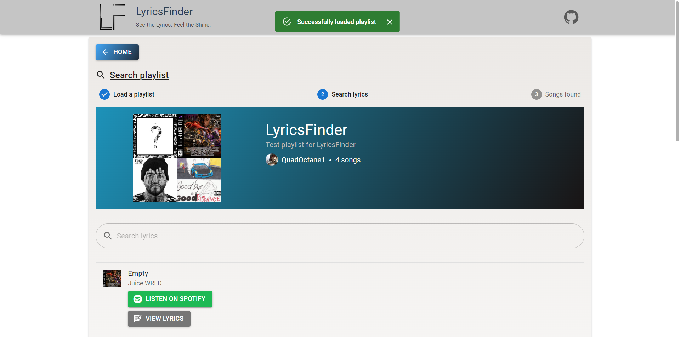Listen to Empty on Spotify
The width and height of the screenshot is (680, 337).
point(170,299)
